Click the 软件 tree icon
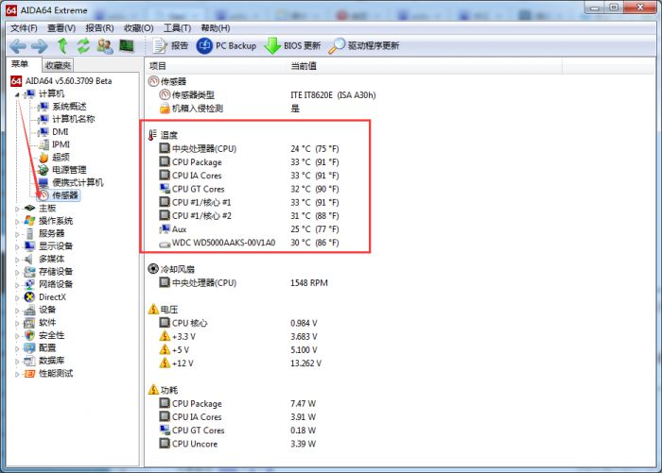 pyautogui.click(x=29, y=323)
